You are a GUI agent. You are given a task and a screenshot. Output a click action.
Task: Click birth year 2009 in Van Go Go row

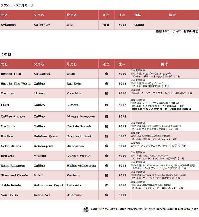coord(122,195)
